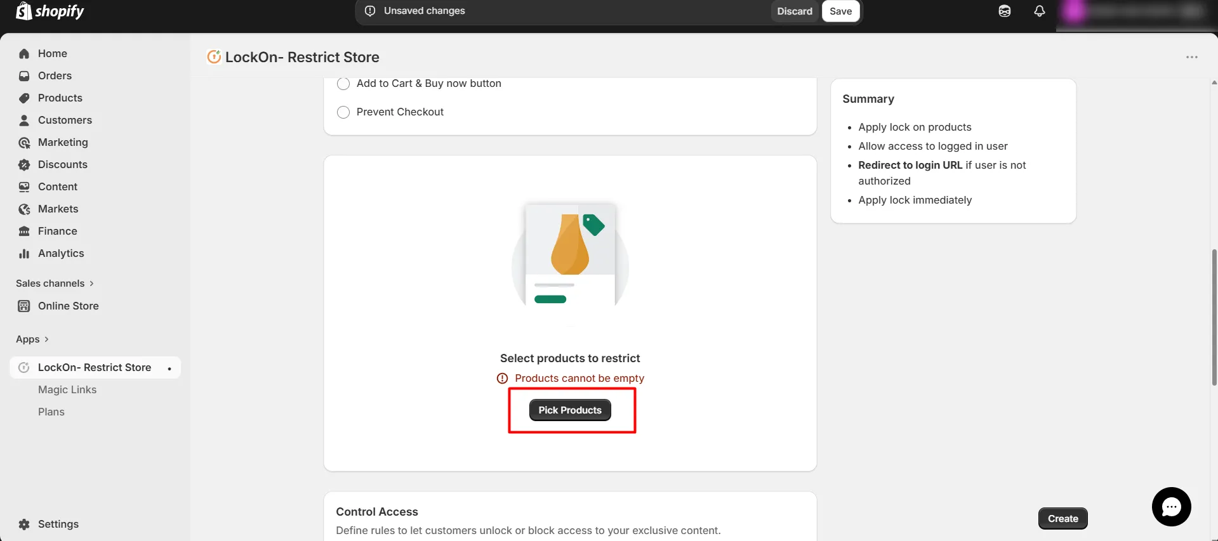The width and height of the screenshot is (1218, 541).
Task: Select Add to Cart & Buy now button option
Action: [343, 84]
